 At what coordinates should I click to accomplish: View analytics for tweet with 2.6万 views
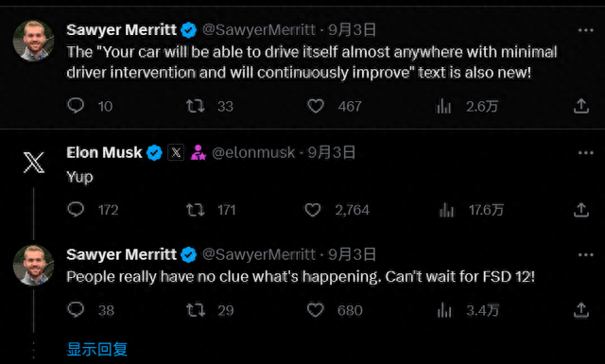[443, 106]
